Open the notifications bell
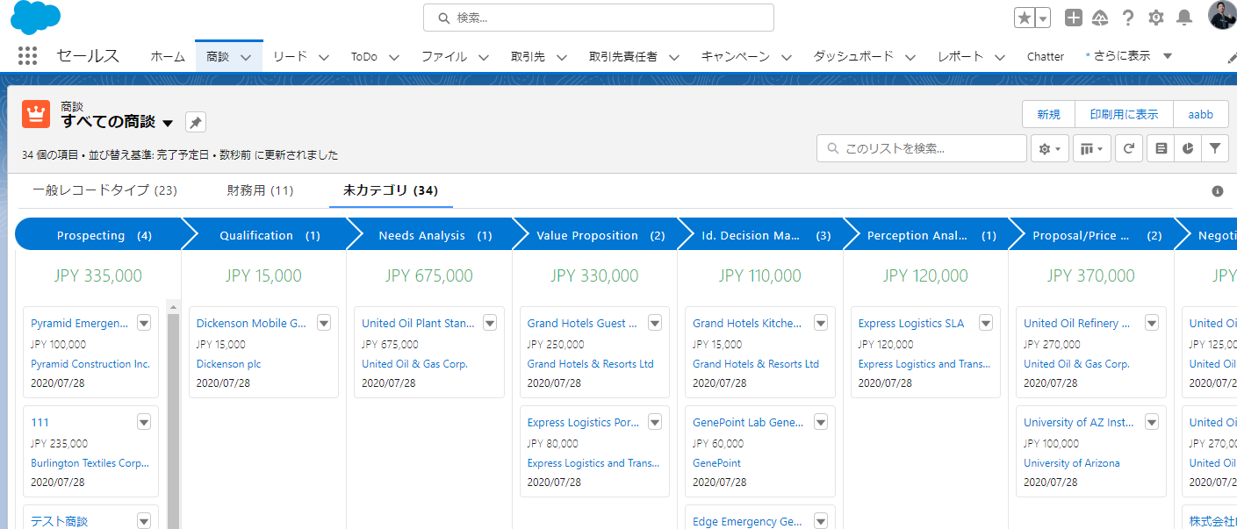The height and width of the screenshot is (529, 1237). pos(1184,18)
